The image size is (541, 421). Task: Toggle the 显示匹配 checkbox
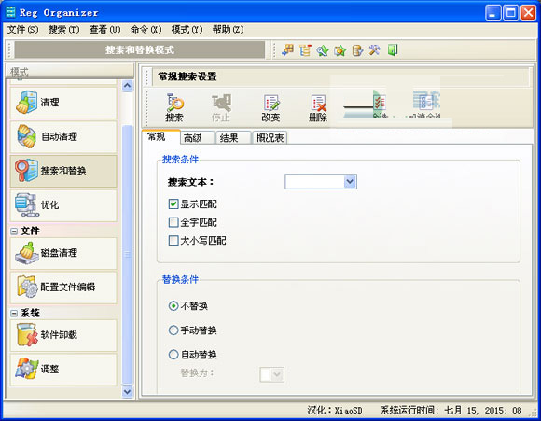pos(173,204)
